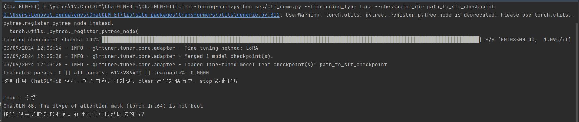Click the checkpoint shards loading progress bar

click(x=290, y=40)
